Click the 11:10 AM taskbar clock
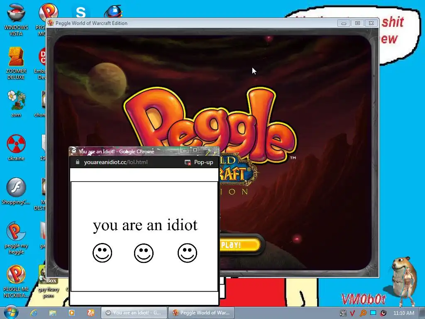Screen dimensions: 425x319 pos(403,313)
